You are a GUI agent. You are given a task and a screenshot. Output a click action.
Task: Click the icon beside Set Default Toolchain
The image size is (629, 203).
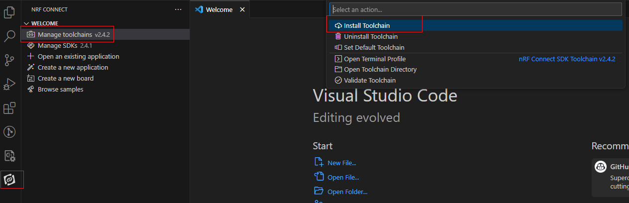point(338,47)
